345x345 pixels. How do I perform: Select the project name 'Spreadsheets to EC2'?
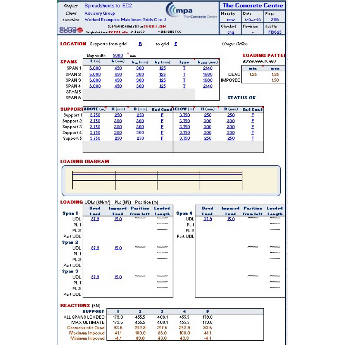[x=108, y=6]
